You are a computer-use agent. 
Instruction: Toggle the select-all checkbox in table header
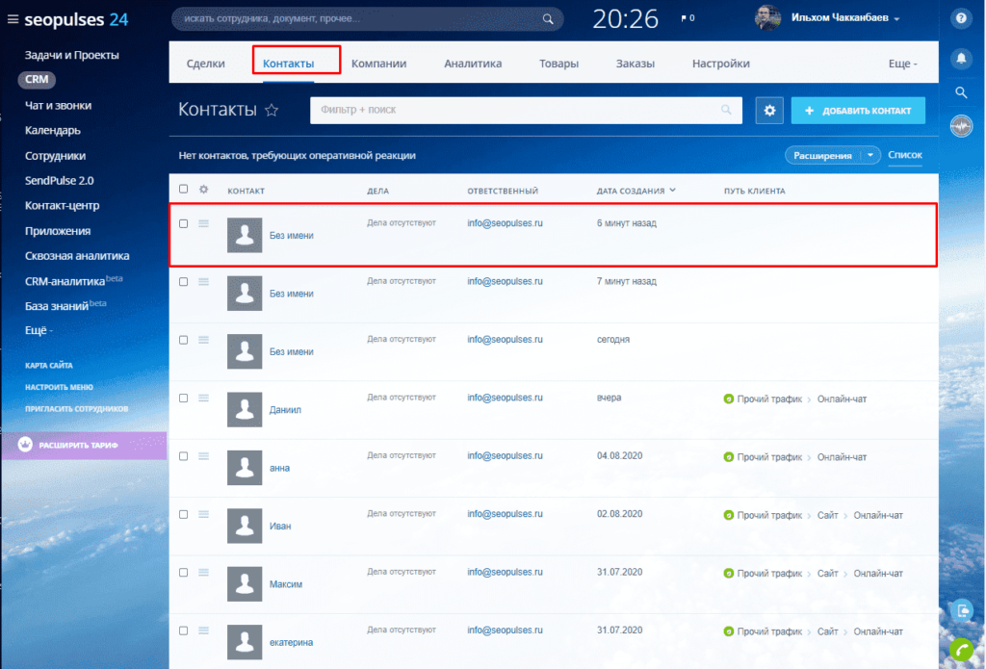click(x=183, y=189)
